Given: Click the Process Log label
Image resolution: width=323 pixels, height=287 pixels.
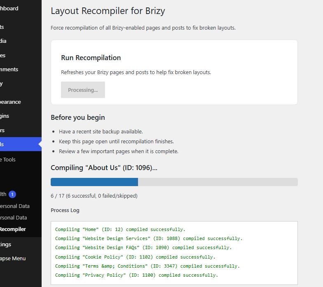Looking at the screenshot, I should 65,210.
